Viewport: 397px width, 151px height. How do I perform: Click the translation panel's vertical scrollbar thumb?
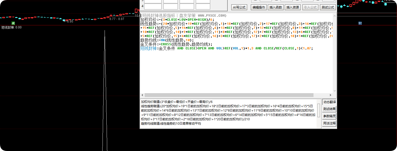(x=319, y=110)
